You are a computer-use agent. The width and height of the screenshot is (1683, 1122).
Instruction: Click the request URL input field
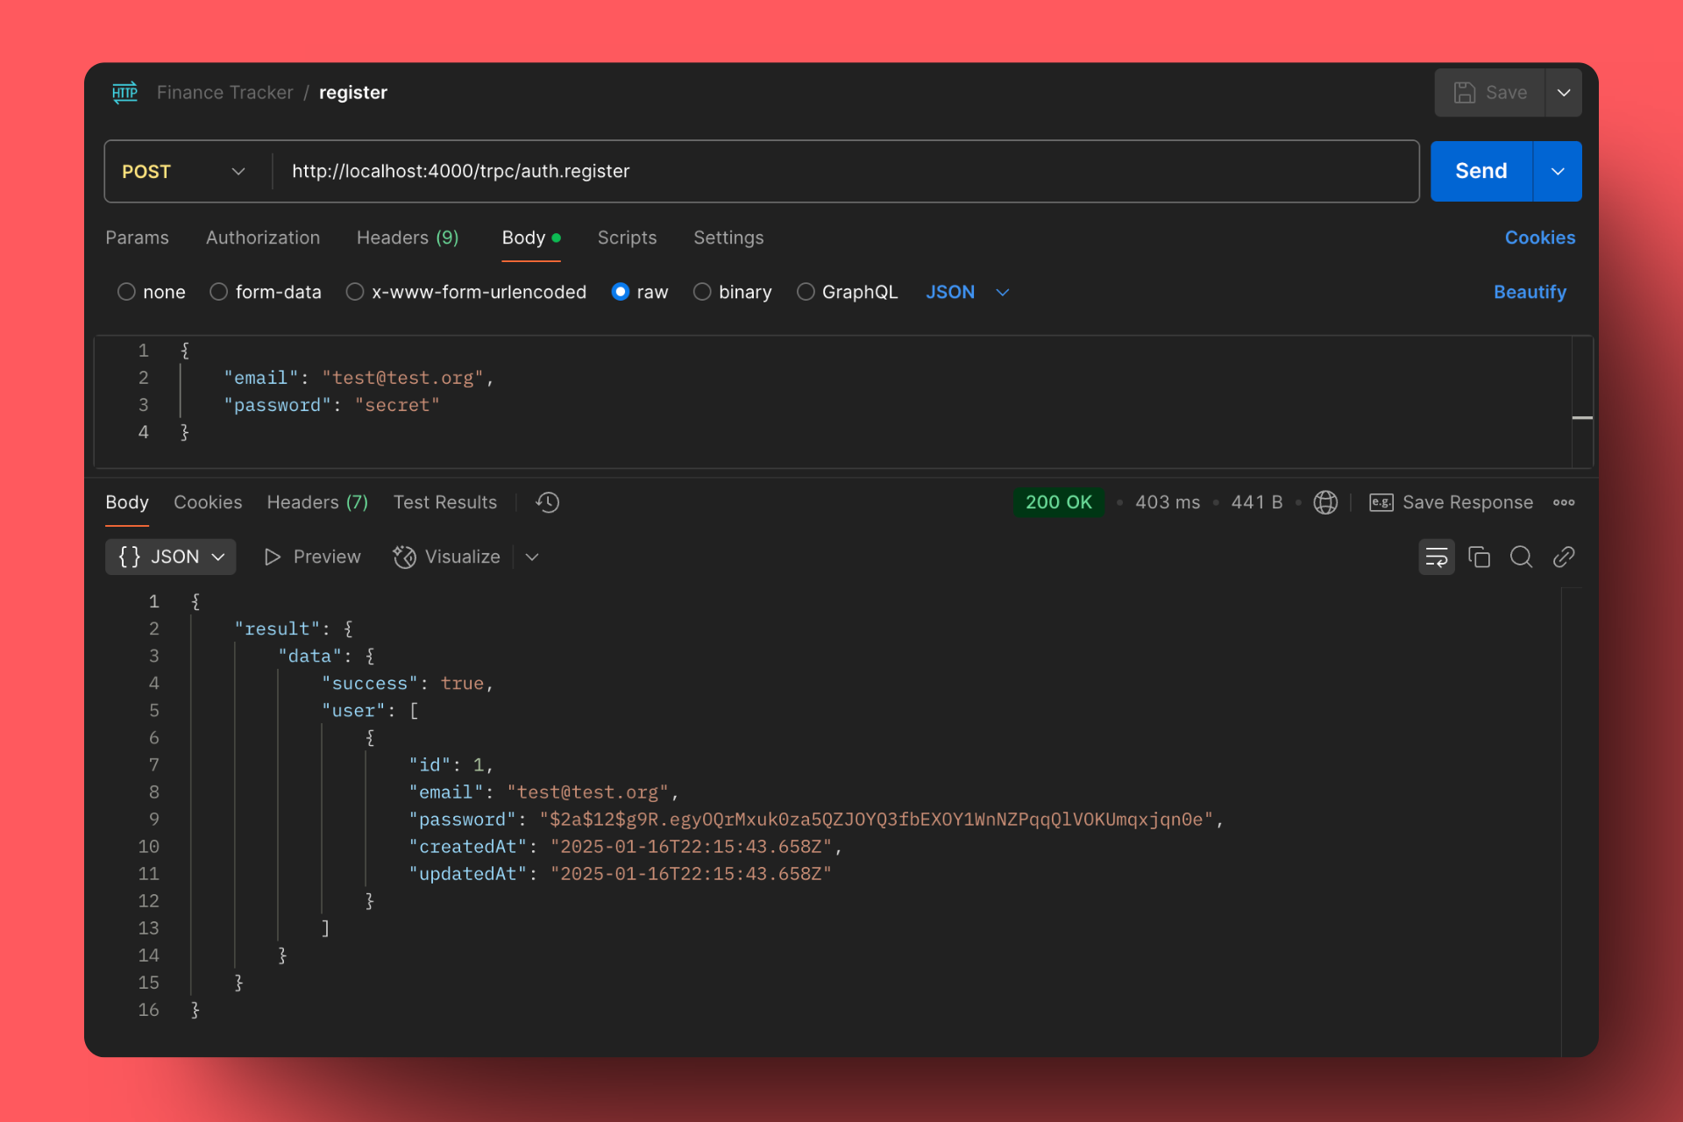coord(845,171)
